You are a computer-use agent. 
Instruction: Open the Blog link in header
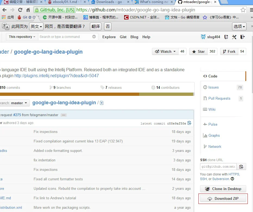(134, 37)
